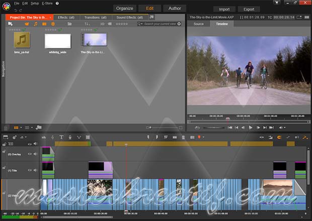Viewport: 312px width, 221px height.
Task: Open the E-Store menu
Action: [47, 4]
